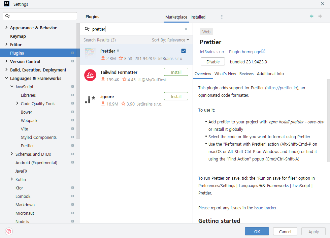Select Webpack settings item
This screenshot has width=330, height=238.
click(x=29, y=120)
